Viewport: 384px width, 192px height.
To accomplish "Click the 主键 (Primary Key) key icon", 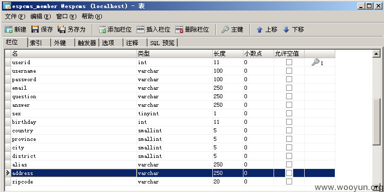I will [x=225, y=30].
